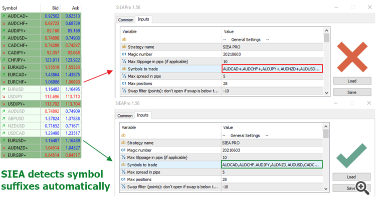Minimize the upper SIEAPro window

coord(336,7)
